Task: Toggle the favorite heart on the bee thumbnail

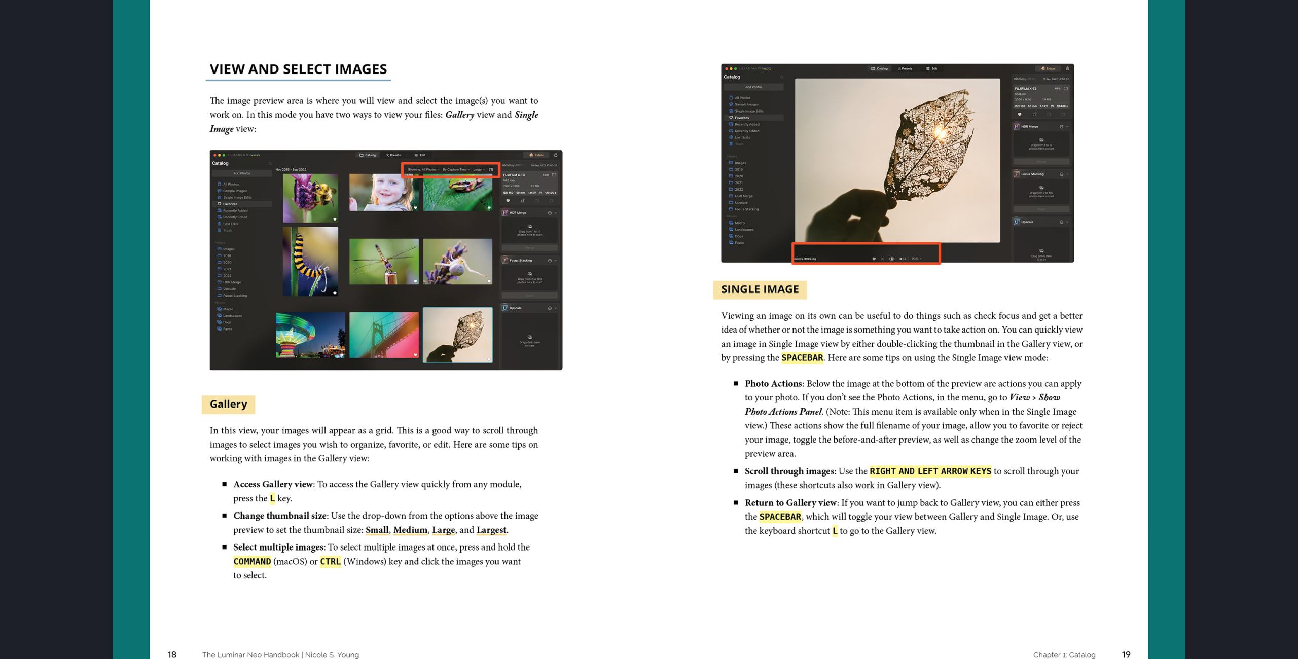Action: [x=335, y=219]
